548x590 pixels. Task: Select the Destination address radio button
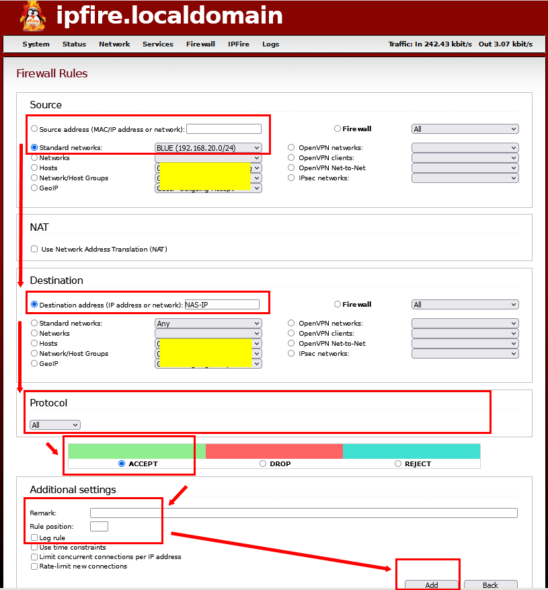pyautogui.click(x=34, y=304)
